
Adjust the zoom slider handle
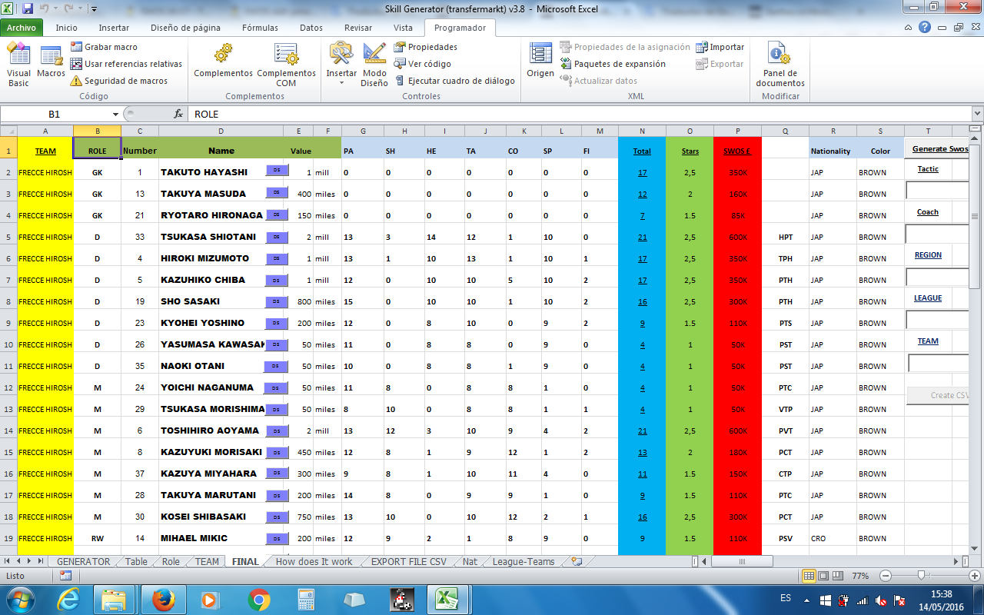[921, 576]
